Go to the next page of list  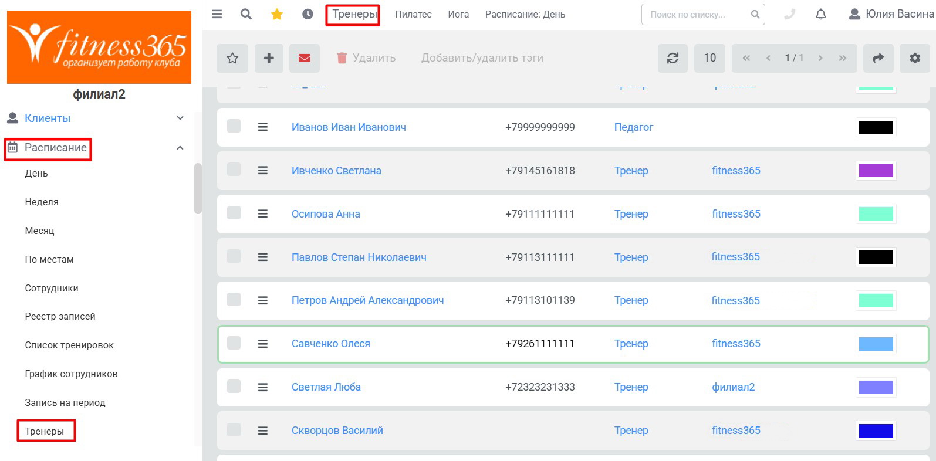[x=820, y=58]
